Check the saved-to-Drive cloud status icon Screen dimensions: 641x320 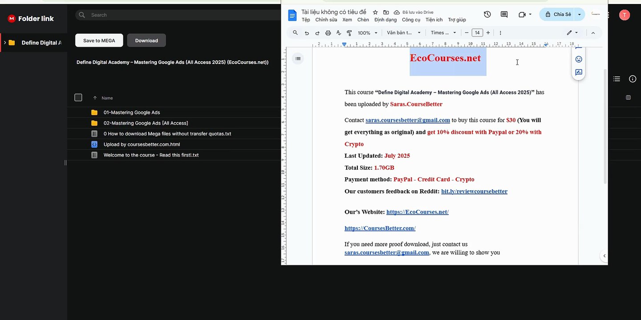tap(397, 12)
